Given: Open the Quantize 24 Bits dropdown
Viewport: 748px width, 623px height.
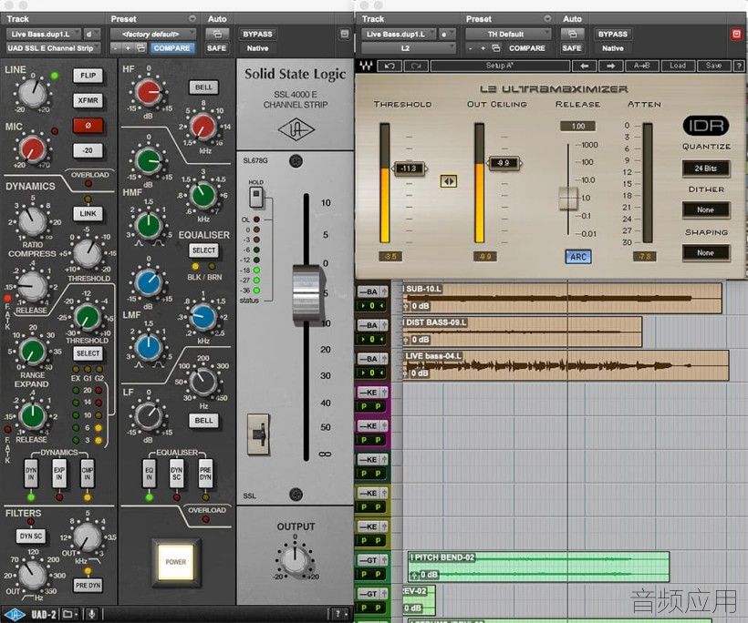Looking at the screenshot, I should 705,169.
